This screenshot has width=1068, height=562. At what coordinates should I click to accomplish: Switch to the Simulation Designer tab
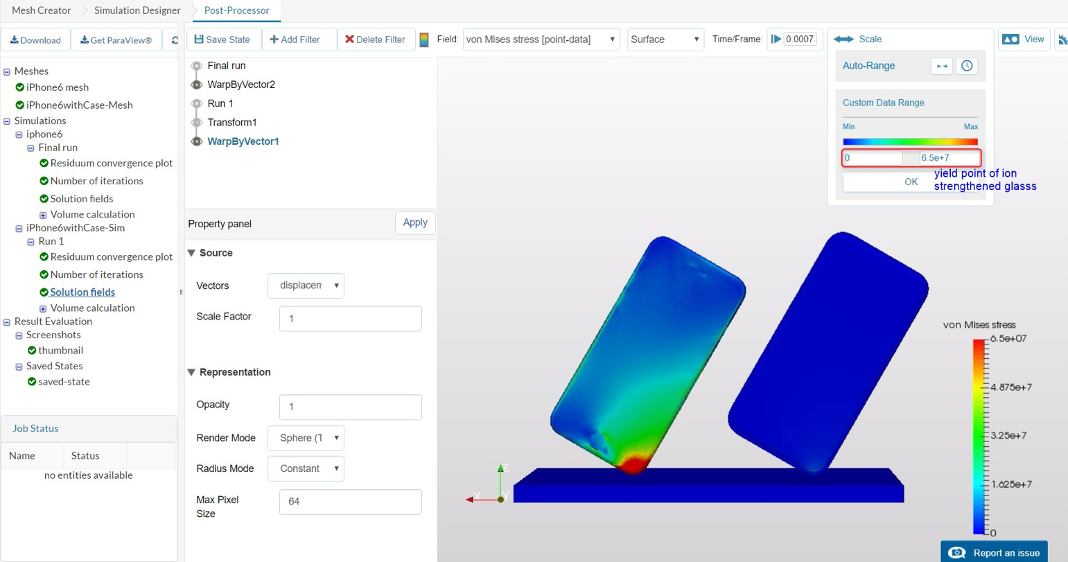tap(137, 10)
